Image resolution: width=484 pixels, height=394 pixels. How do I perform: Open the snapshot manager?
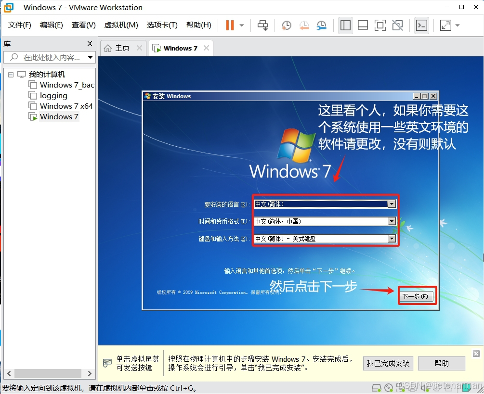pyautogui.click(x=322, y=25)
